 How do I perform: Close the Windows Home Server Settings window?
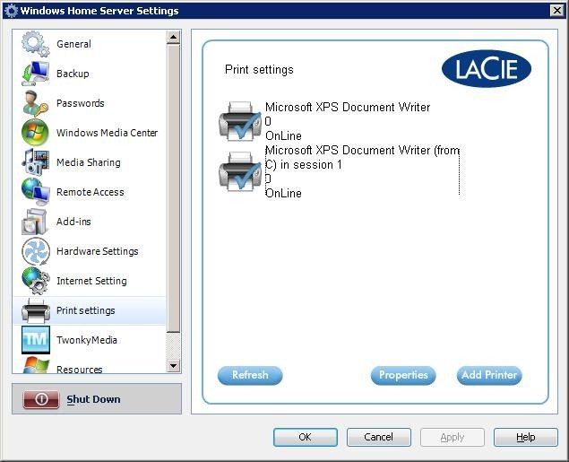(557, 11)
